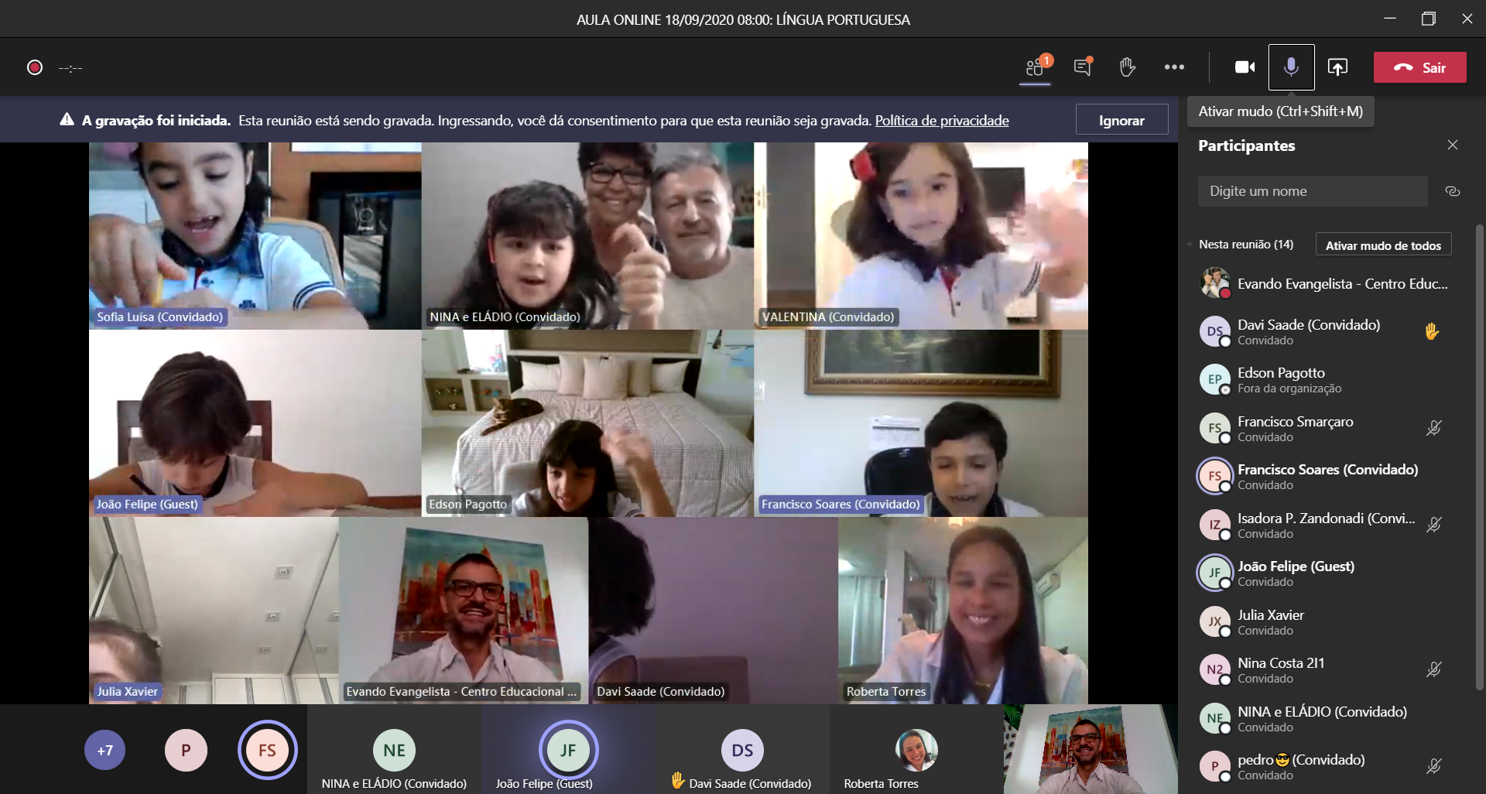Dismiss the recording notice with Ignorar
The width and height of the screenshot is (1486, 794).
pyautogui.click(x=1121, y=120)
